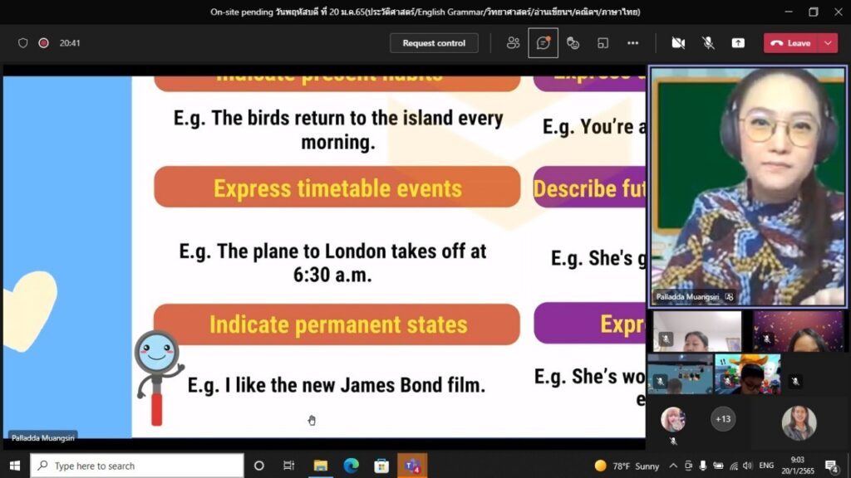
Task: Open Microsoft Edge from the taskbar
Action: click(x=351, y=466)
